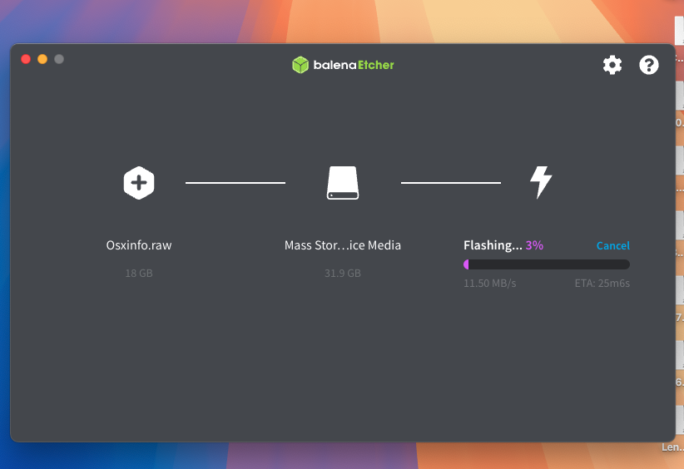Click the balenaEtcher title text

coord(354,65)
